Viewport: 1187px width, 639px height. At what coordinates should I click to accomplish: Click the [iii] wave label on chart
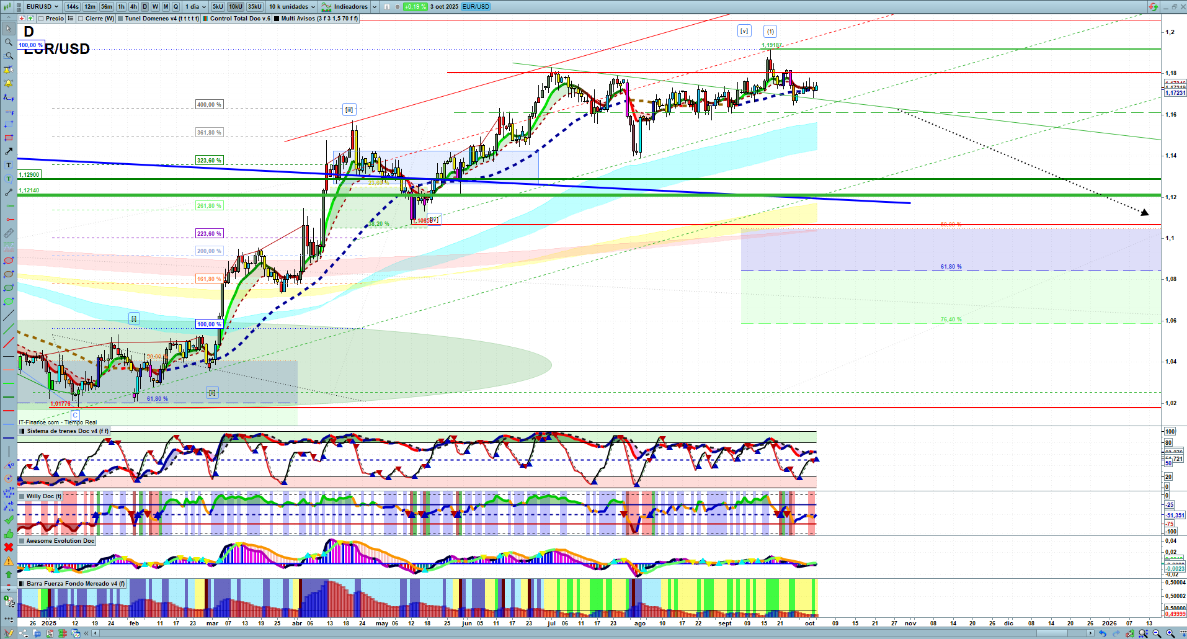coord(349,110)
